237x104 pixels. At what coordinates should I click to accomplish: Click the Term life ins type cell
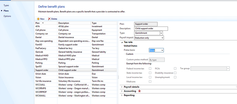pos(104,81)
